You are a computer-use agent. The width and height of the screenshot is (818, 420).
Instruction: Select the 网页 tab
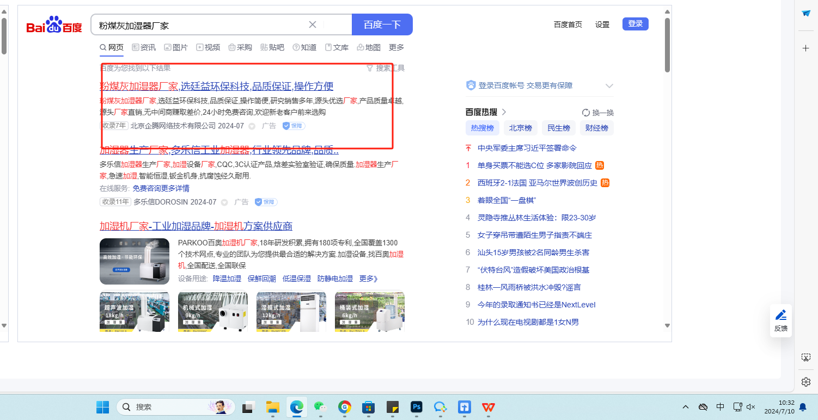[x=112, y=47]
